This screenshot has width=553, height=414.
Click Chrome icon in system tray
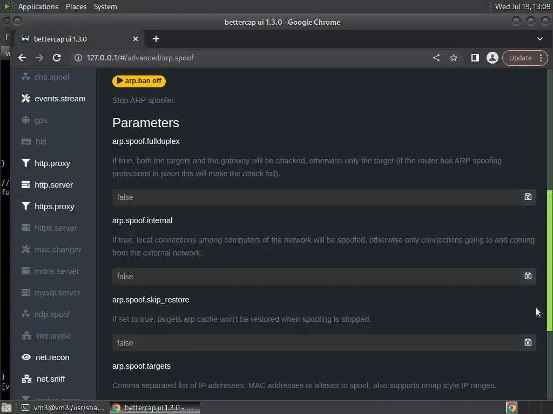click(x=511, y=408)
